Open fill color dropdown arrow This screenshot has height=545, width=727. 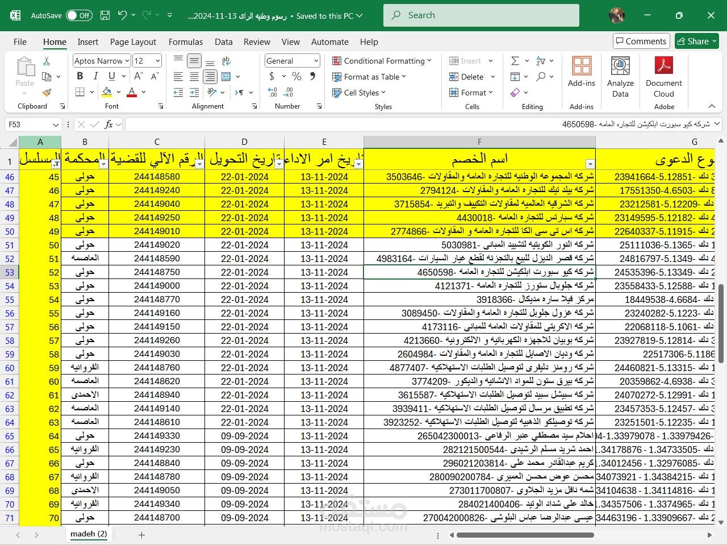pos(119,92)
